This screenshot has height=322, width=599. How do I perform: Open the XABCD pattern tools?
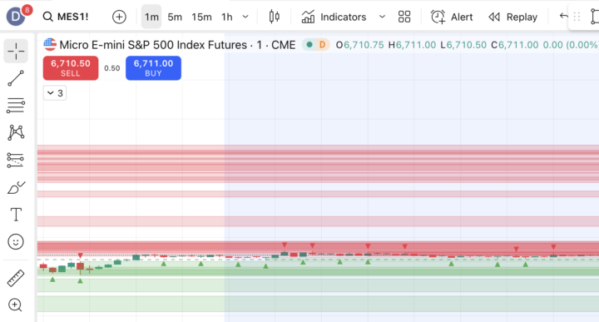click(16, 132)
